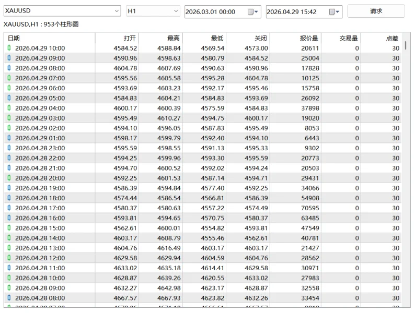This screenshot has height=313, width=415.
Task: Click candle icon for 2026.04.29 04:00
Action: [x=9, y=108]
